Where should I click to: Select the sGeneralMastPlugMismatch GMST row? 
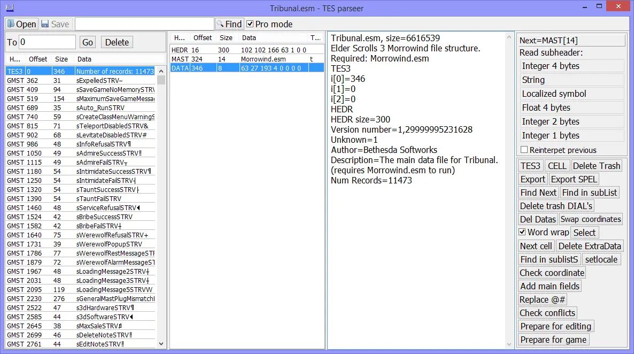pos(81,298)
